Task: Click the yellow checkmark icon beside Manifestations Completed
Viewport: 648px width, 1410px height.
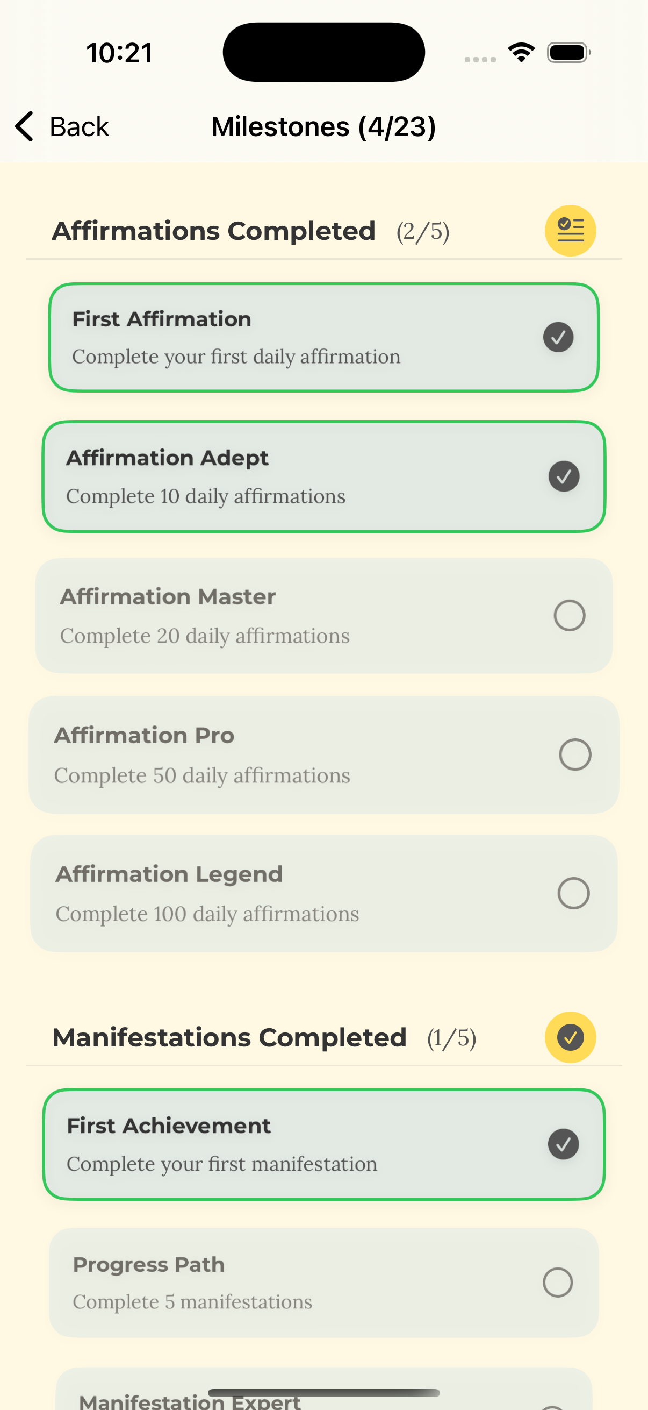Action: click(570, 1037)
